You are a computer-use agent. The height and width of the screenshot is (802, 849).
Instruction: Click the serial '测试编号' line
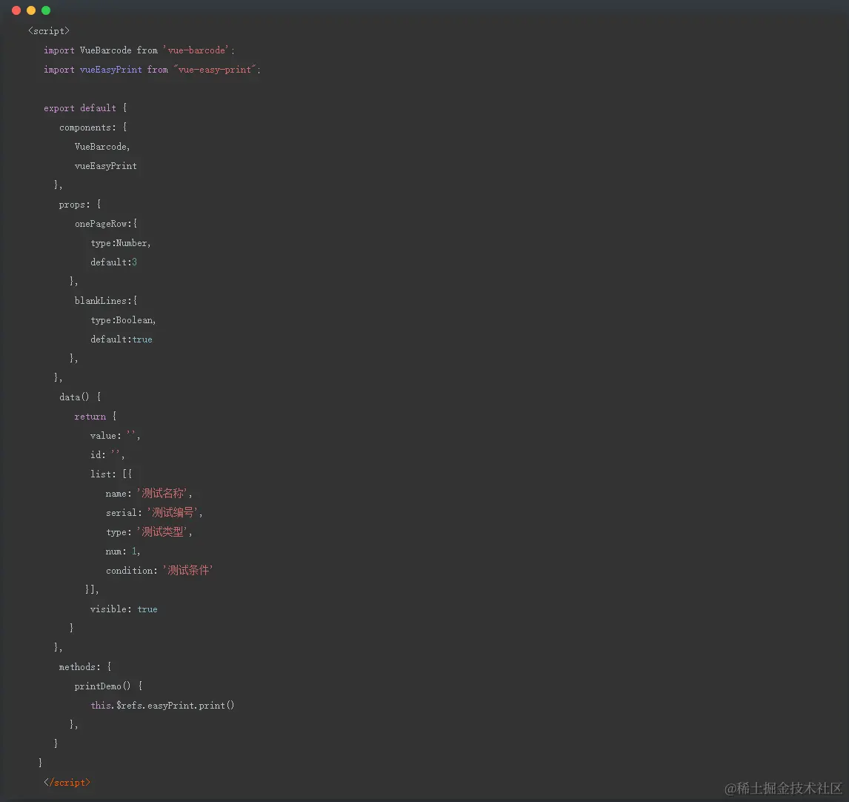point(154,513)
